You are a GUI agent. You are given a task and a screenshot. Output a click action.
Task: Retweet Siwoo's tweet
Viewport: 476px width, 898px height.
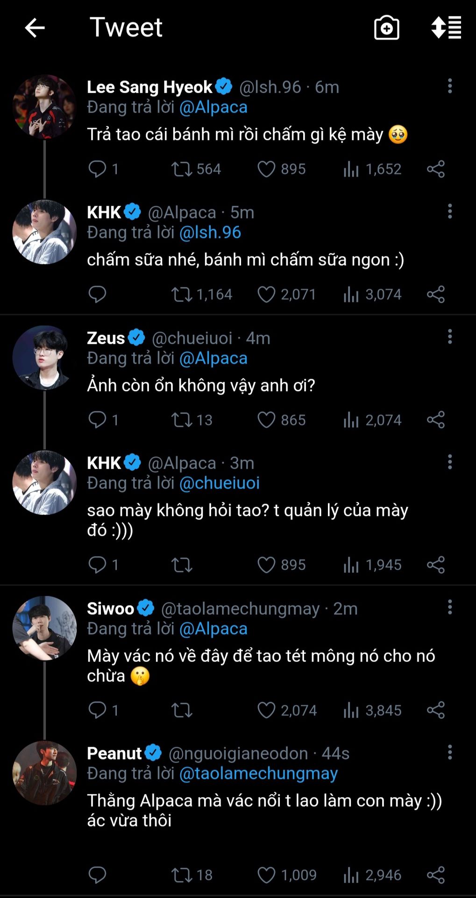tap(182, 710)
